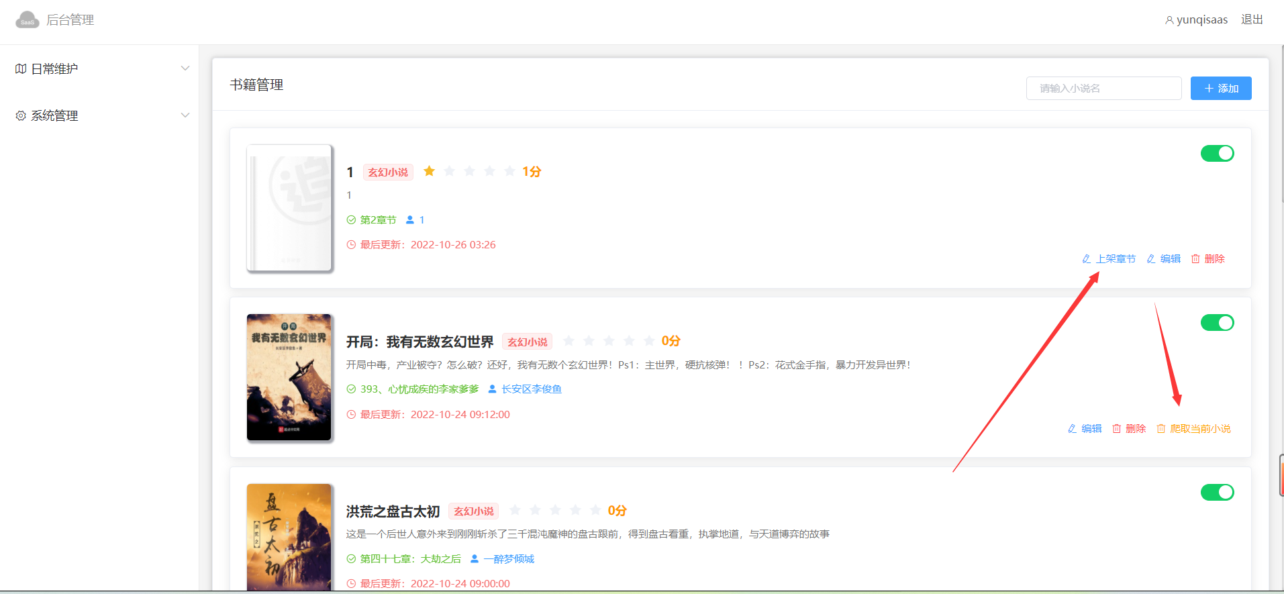Click the clock icon beside 2022-10-26 03:26
Screen dimensions: 1284x594
351,244
